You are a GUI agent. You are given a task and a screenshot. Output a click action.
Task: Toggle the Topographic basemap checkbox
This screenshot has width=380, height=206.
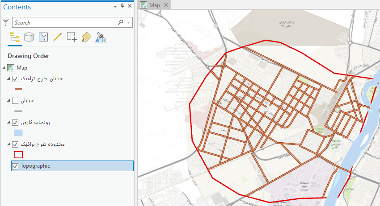pyautogui.click(x=16, y=166)
